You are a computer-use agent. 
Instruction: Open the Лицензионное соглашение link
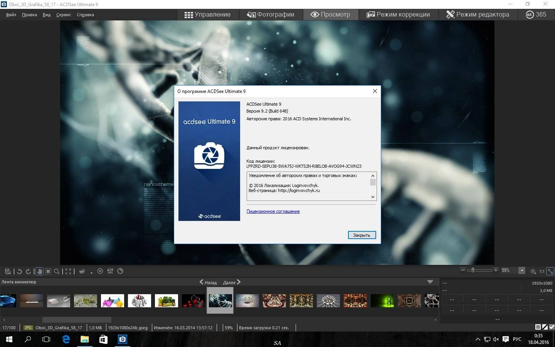point(273,211)
